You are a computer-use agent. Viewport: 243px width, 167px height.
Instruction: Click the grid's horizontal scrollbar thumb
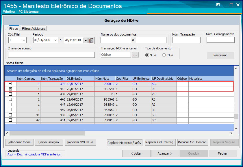pos(47,133)
